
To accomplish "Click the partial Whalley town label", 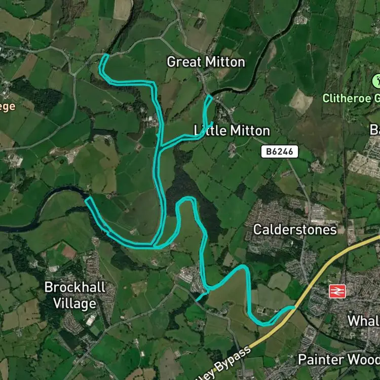I will pyautogui.click(x=363, y=321).
